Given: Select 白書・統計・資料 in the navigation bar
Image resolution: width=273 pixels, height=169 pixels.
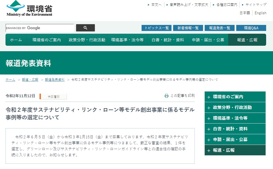Looking at the screenshot, I should [168, 40].
